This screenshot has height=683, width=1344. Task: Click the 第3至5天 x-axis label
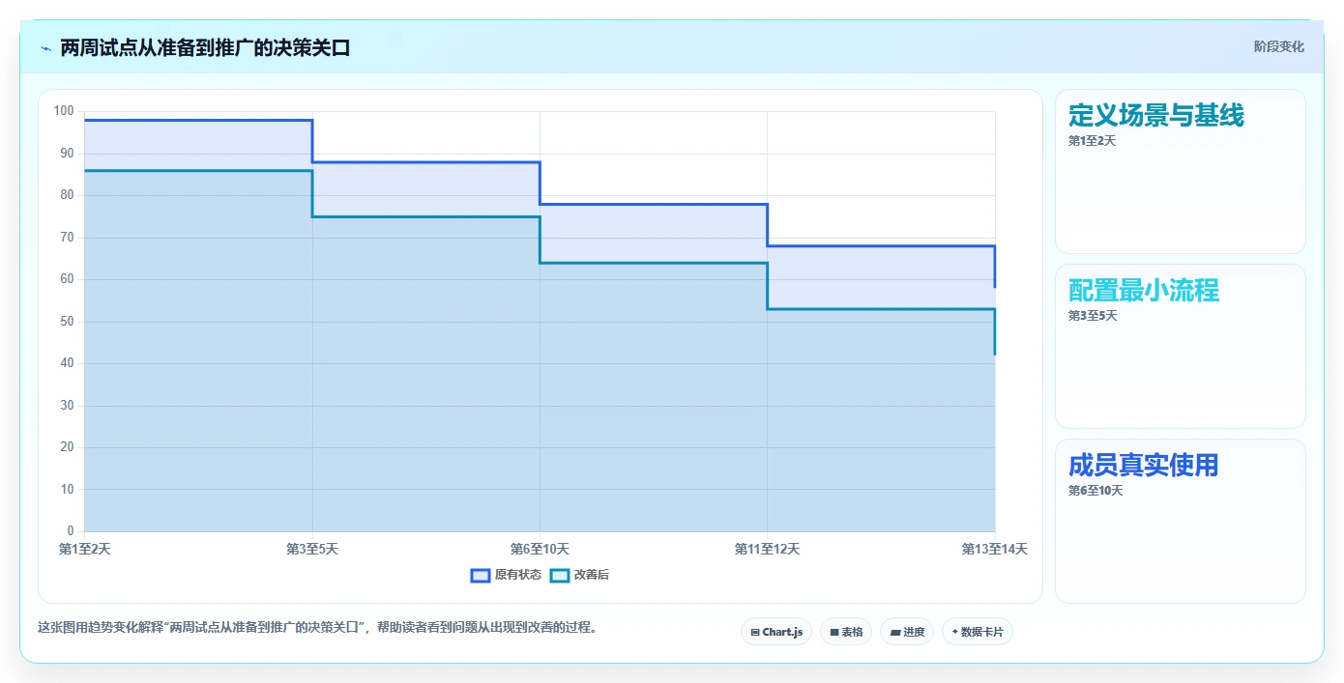click(312, 549)
